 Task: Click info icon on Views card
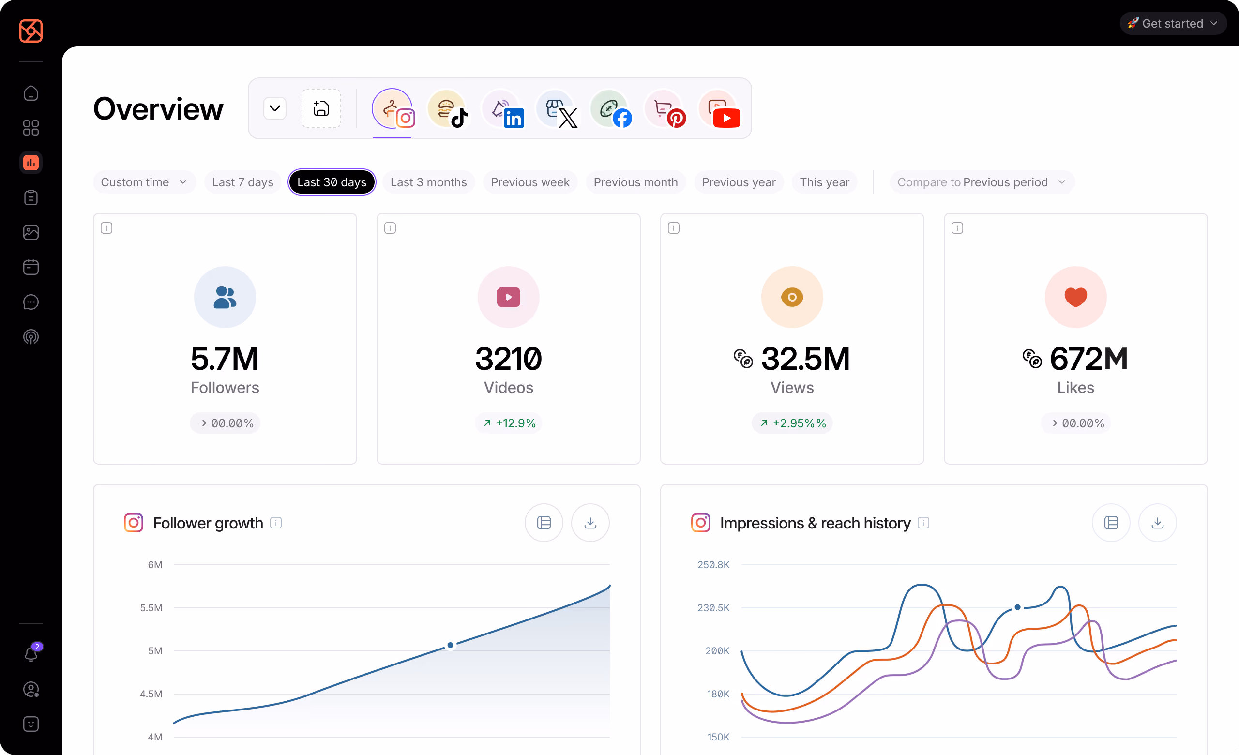point(674,228)
